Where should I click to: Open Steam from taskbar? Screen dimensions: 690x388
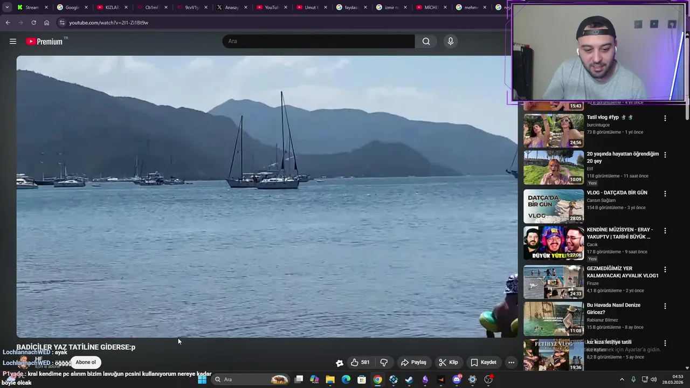pyautogui.click(x=409, y=379)
